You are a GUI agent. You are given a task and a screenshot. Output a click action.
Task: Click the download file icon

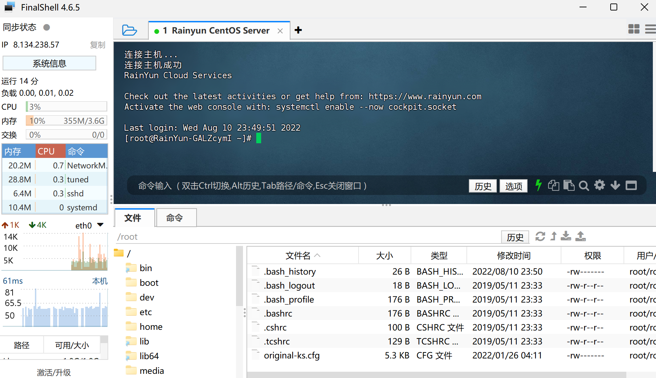point(566,237)
